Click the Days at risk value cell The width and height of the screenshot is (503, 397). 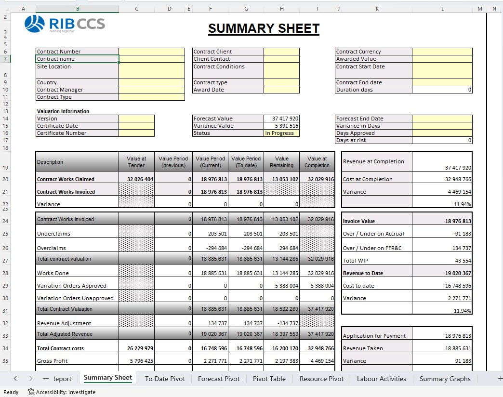point(442,140)
